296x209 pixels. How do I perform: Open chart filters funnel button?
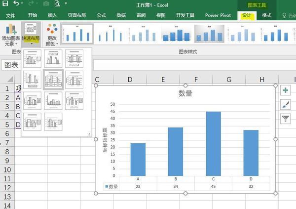(x=285, y=119)
